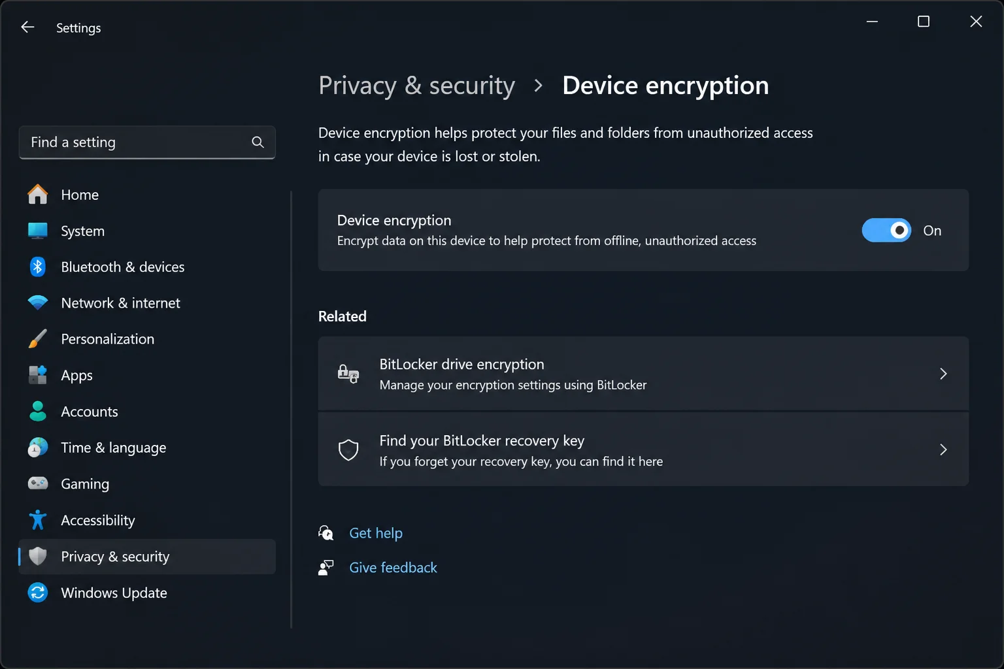Viewport: 1004px width, 669px height.
Task: Open Bluetooth & devices settings
Action: pyautogui.click(x=147, y=267)
